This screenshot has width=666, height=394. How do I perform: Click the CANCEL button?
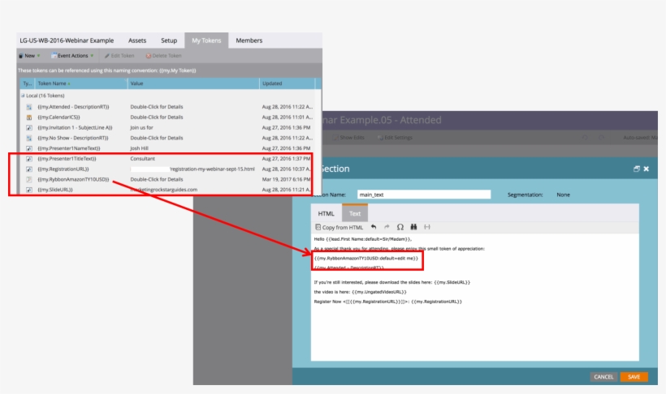603,377
